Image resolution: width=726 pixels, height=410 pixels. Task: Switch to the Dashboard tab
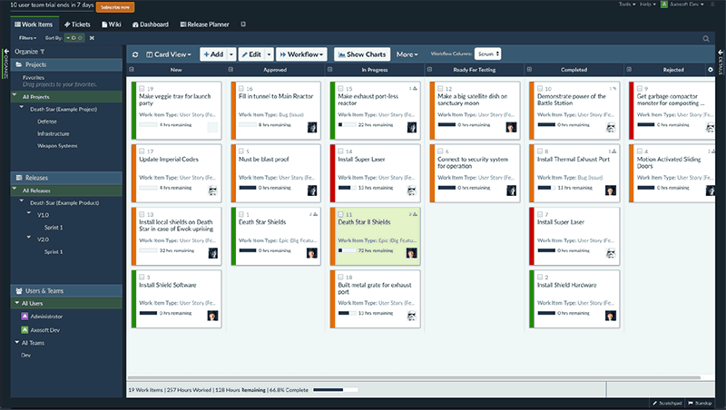(x=151, y=24)
